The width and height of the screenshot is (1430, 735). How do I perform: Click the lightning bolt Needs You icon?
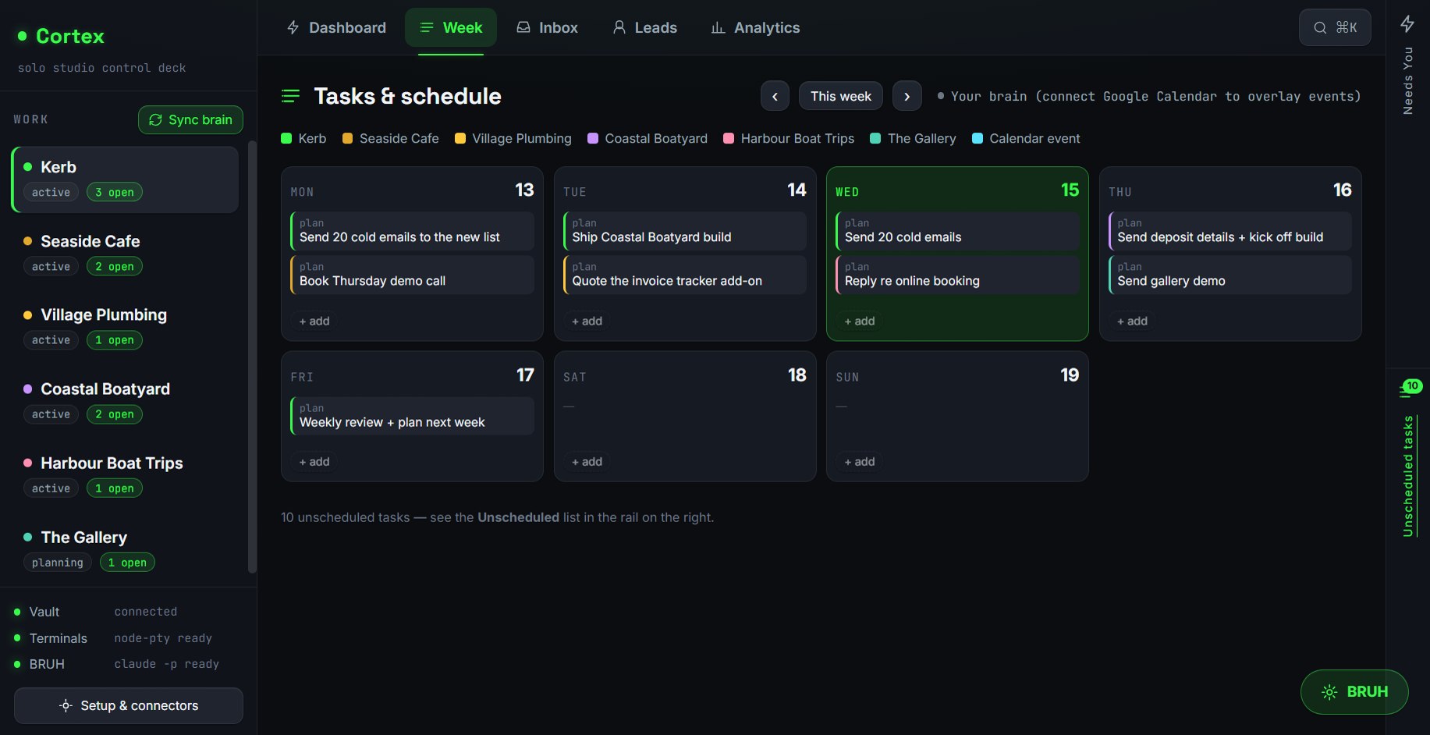[1407, 23]
